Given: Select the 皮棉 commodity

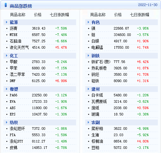Looking at the screenshot, I should coord(13,148).
